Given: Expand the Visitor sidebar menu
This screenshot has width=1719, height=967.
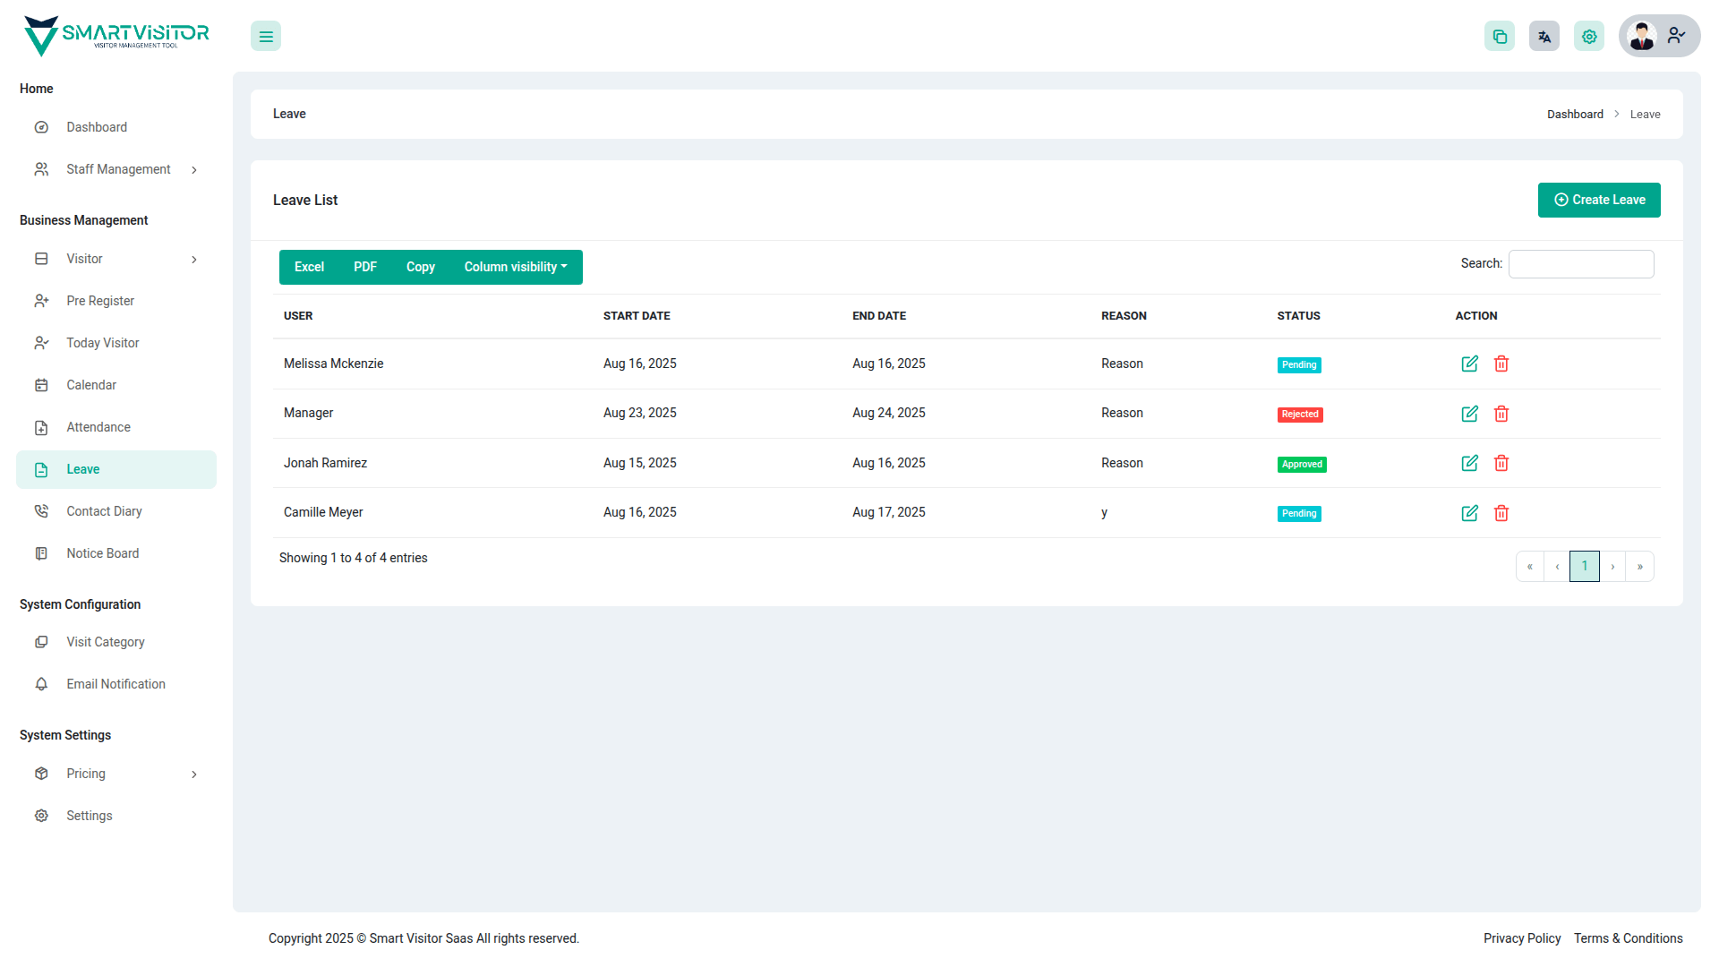Looking at the screenshot, I should [x=194, y=260].
